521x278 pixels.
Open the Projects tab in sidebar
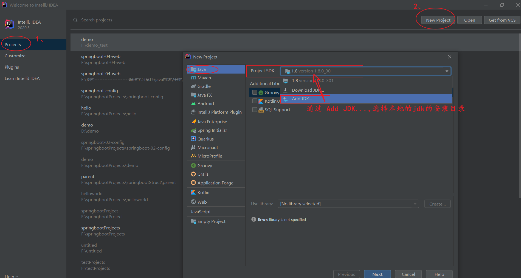coord(33,44)
